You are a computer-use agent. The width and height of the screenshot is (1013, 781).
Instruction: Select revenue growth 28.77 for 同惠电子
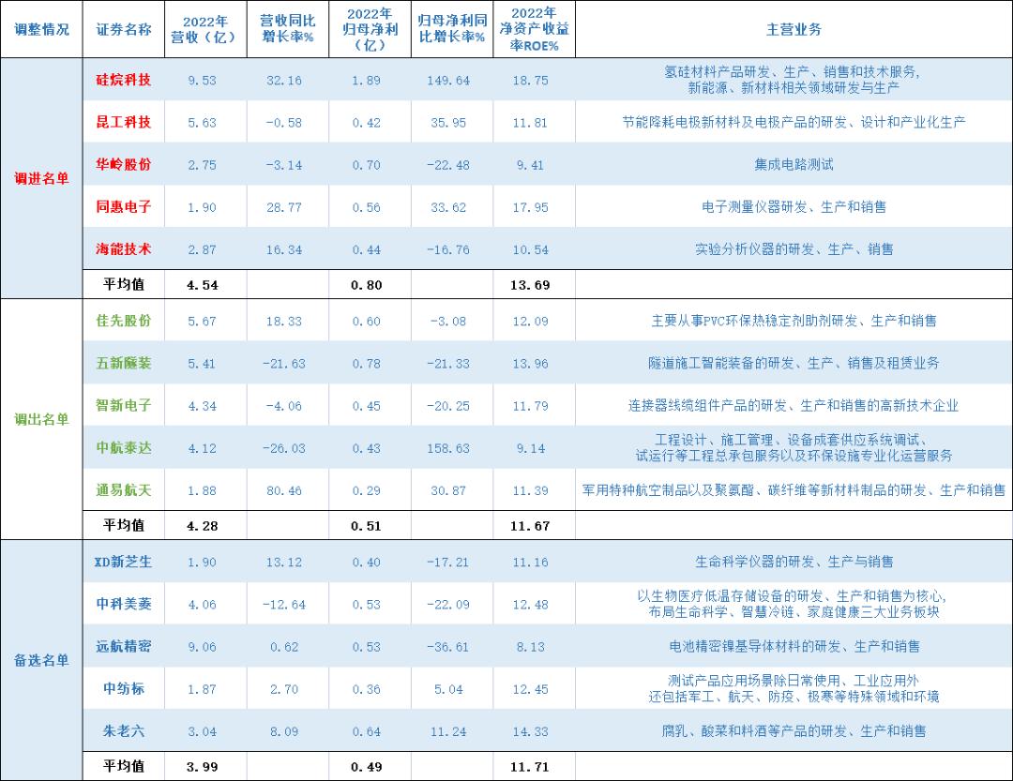click(x=283, y=207)
